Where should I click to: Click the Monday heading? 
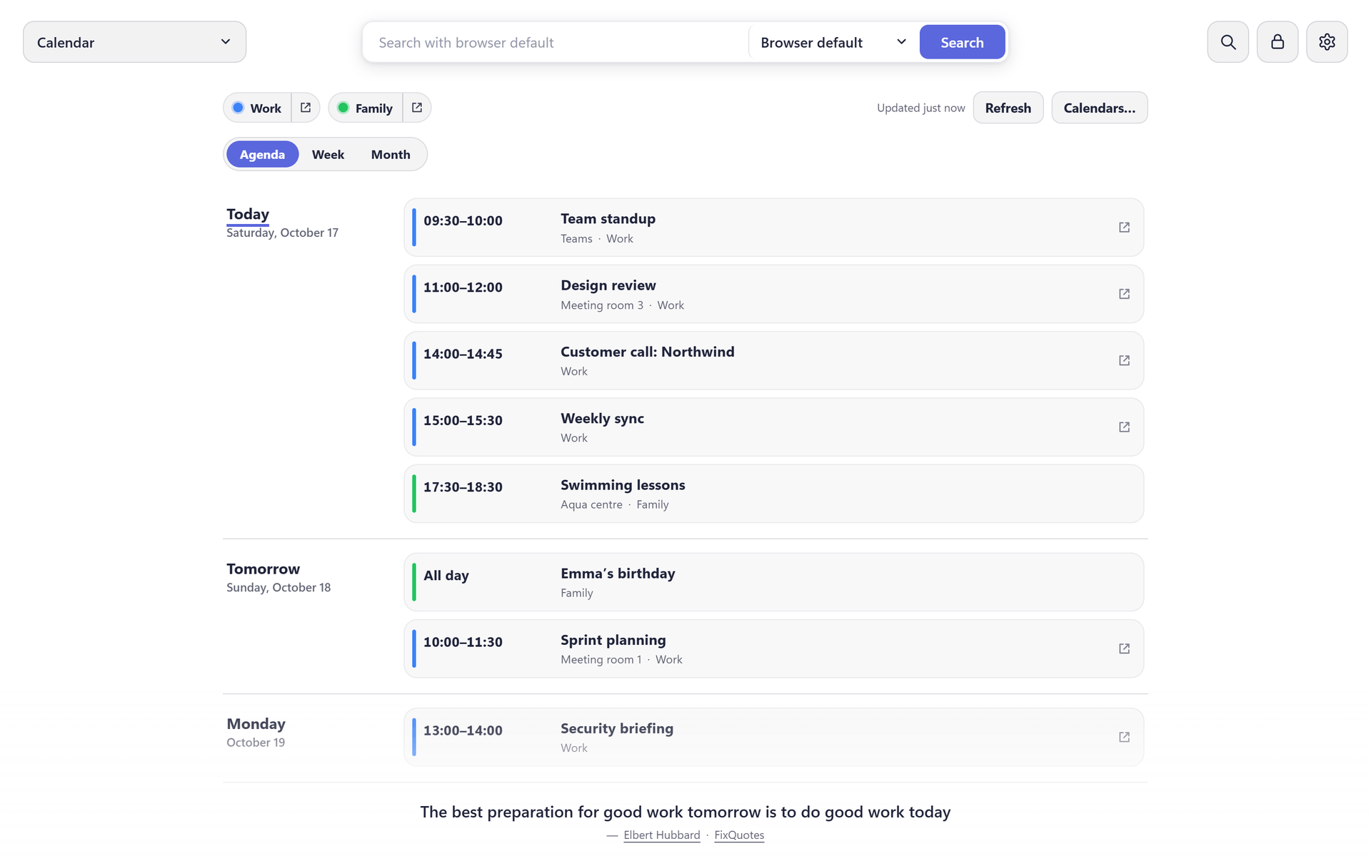(x=256, y=723)
